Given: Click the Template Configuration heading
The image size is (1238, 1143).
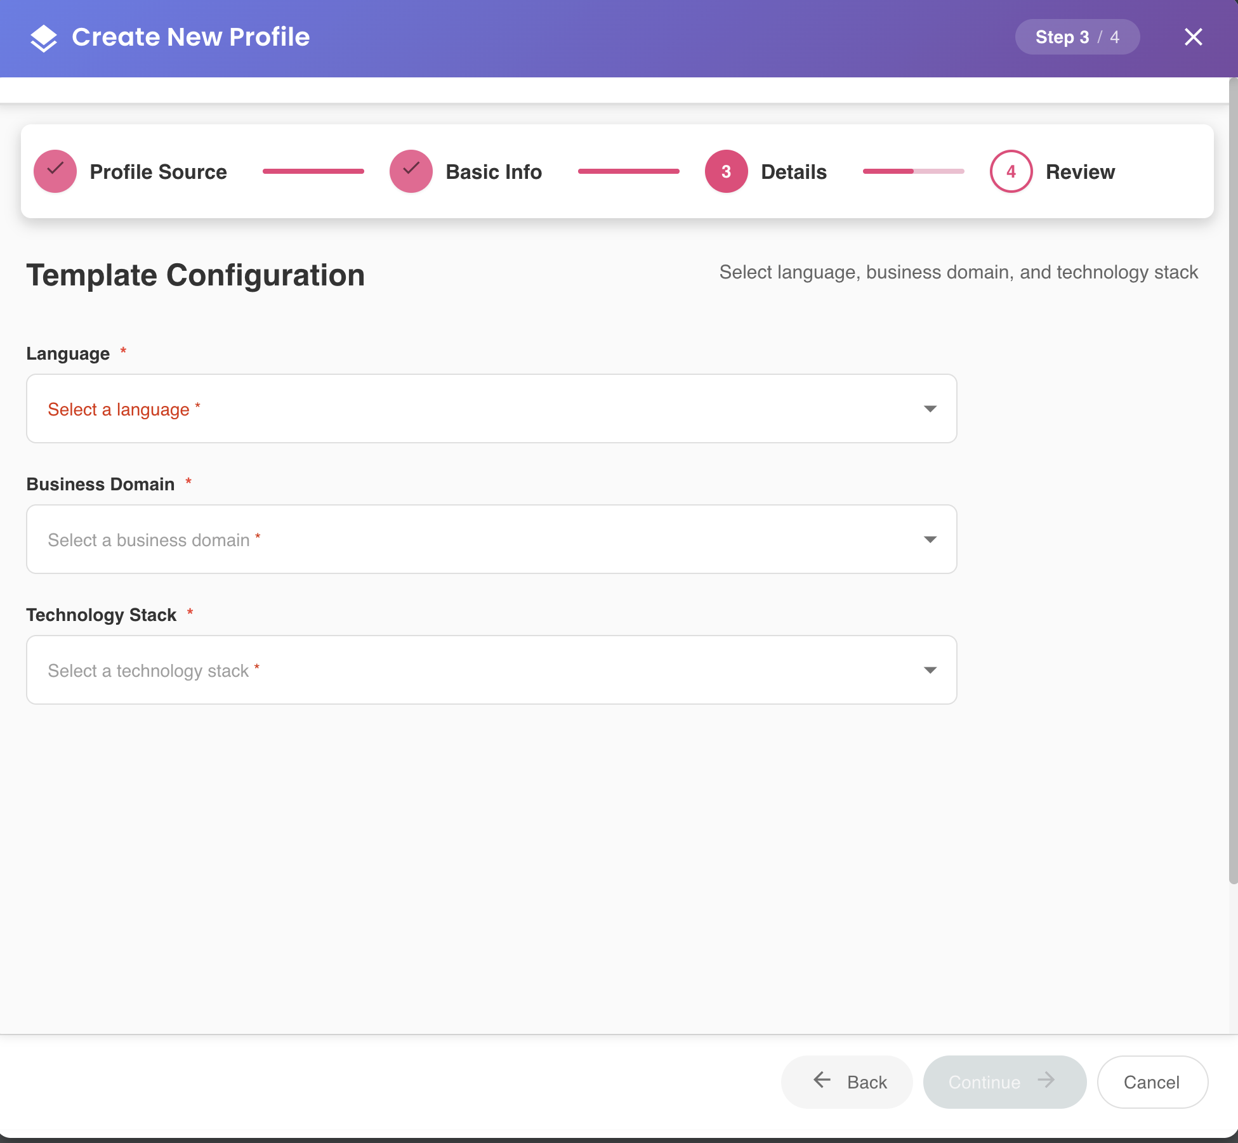Looking at the screenshot, I should (x=195, y=275).
